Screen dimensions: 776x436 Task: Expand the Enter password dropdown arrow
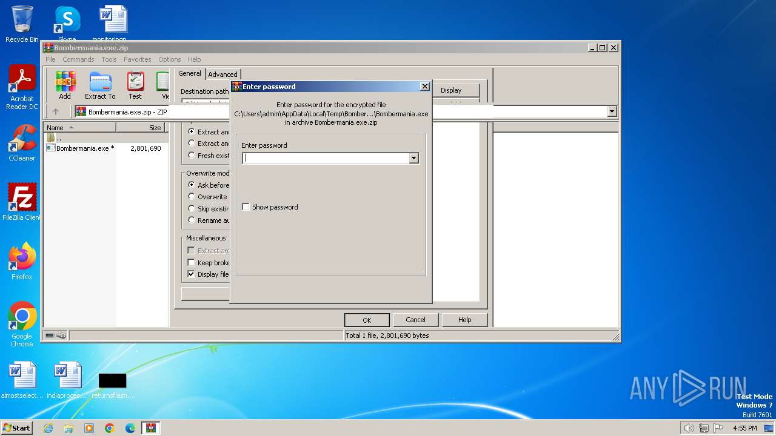(x=413, y=158)
